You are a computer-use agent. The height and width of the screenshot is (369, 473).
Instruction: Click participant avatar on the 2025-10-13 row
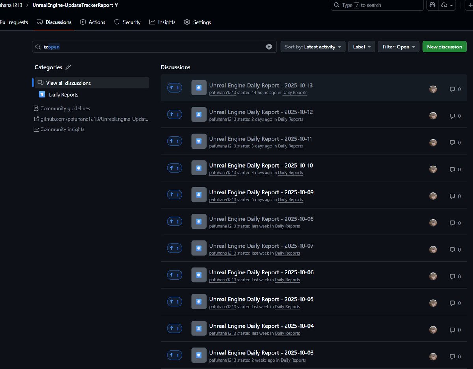(433, 89)
